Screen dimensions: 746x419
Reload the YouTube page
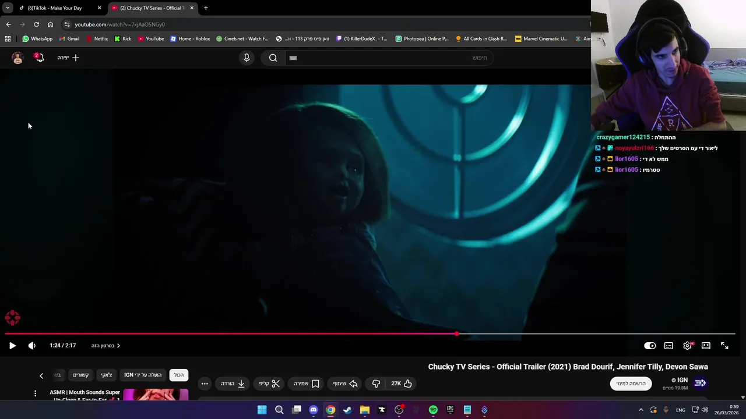coord(36,24)
